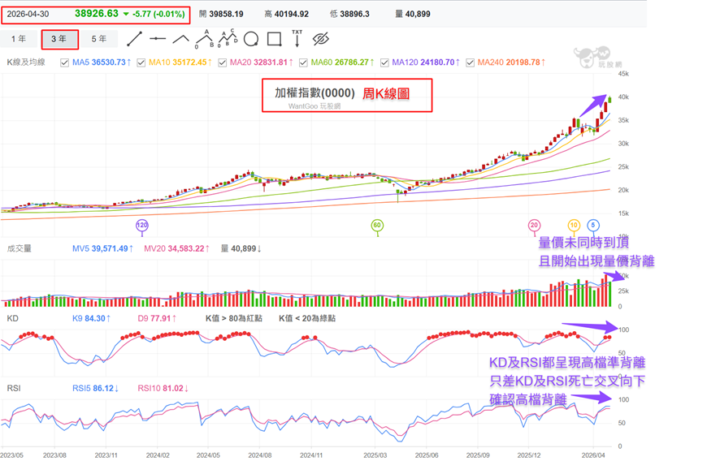Select the TXT text annotation tool

point(297,38)
